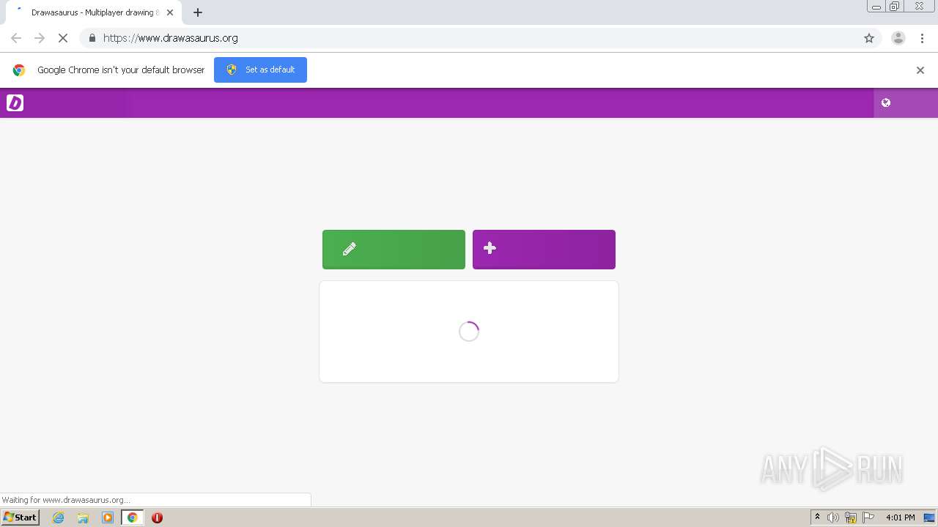Open Windows Media Player from taskbar
938x527 pixels.
[x=108, y=517]
